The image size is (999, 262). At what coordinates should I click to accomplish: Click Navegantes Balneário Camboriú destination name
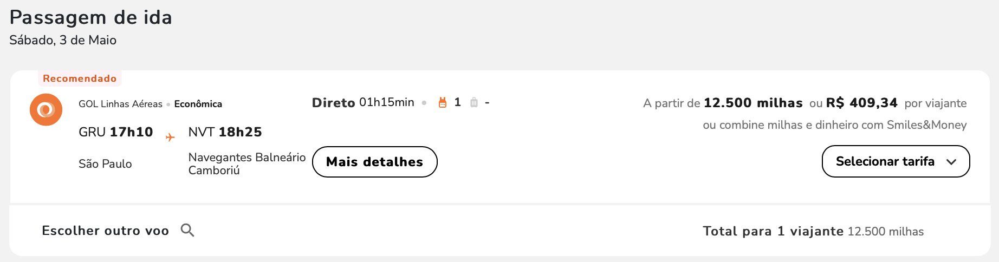[247, 163]
